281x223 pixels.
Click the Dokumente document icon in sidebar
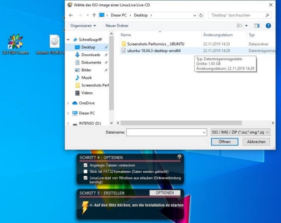[x=77, y=63]
